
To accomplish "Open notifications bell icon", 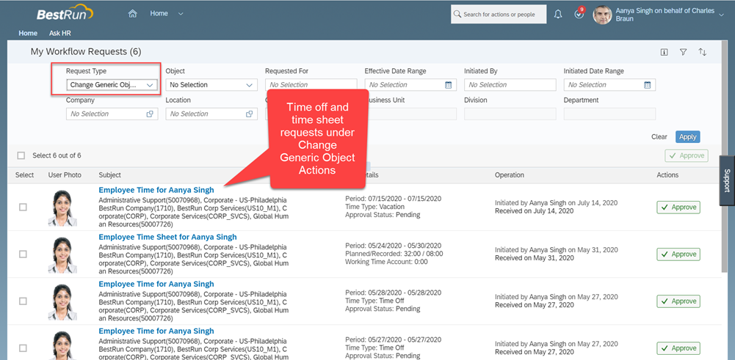I will click(x=558, y=15).
